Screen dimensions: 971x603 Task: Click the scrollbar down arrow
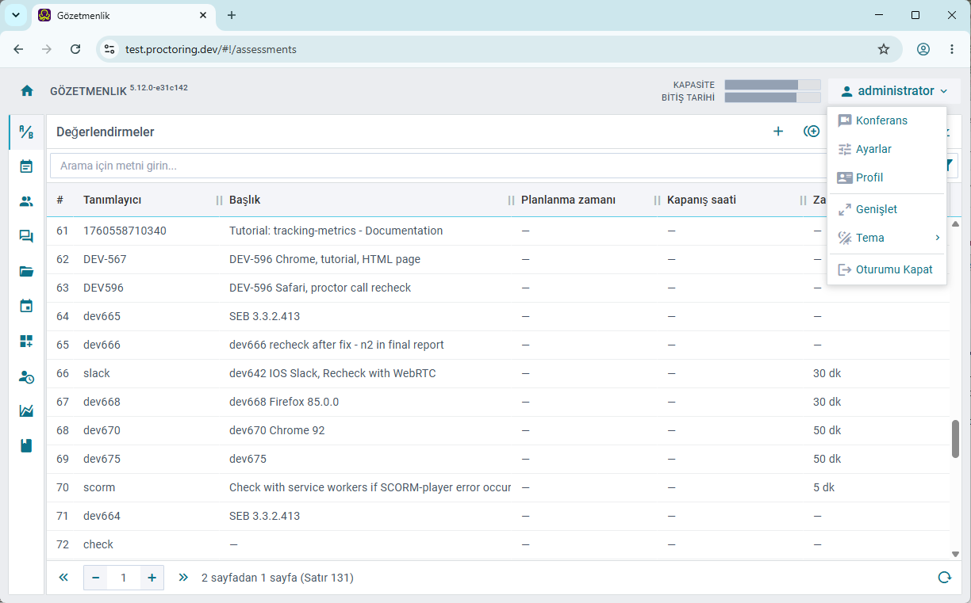coord(955,554)
